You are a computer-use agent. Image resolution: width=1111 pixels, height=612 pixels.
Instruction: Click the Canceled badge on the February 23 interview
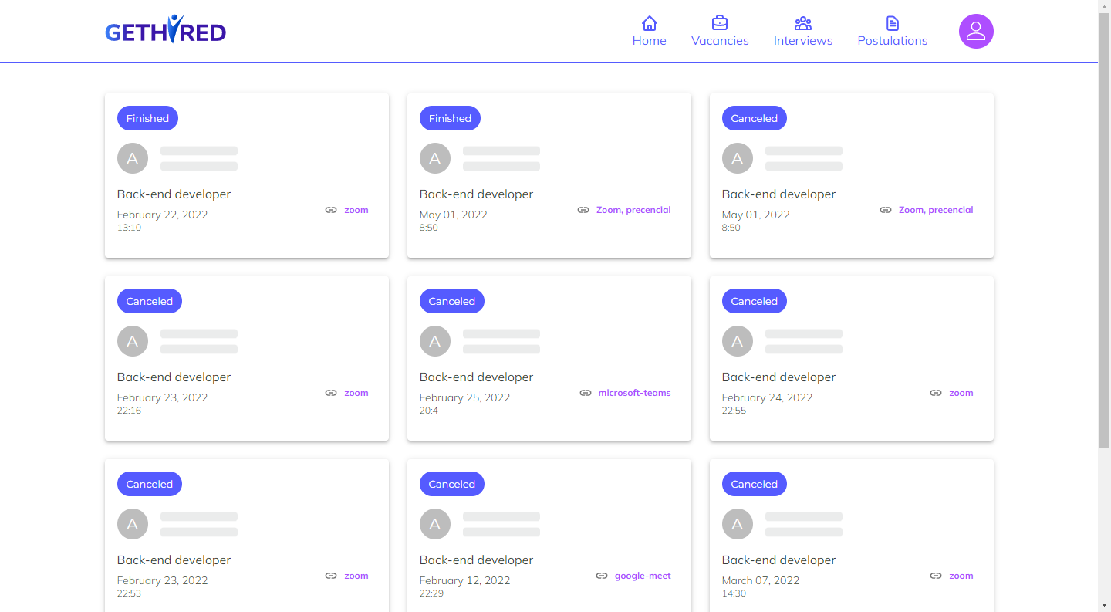click(149, 300)
